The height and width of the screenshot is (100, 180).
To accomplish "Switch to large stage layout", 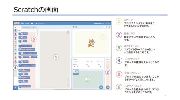I will pos(106,27).
